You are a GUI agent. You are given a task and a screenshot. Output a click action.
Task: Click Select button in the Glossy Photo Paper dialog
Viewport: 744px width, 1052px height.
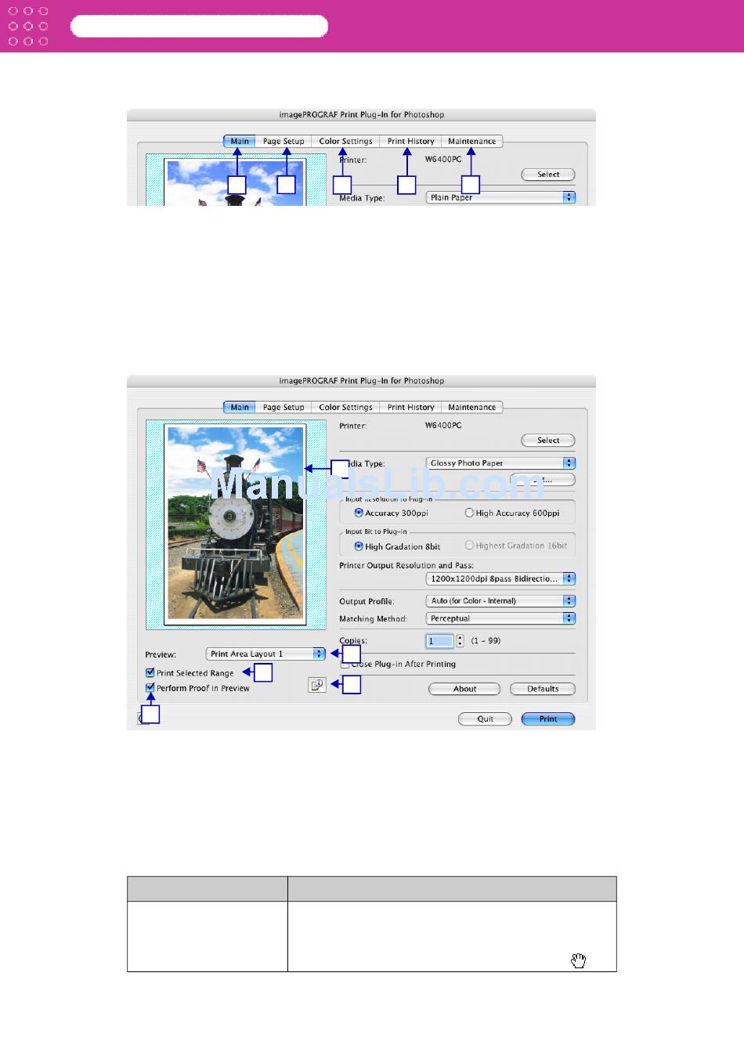548,441
